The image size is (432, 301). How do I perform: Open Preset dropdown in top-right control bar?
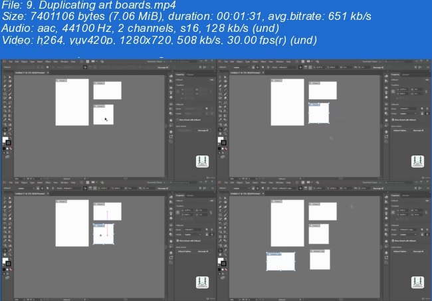pyautogui.click(x=241, y=68)
